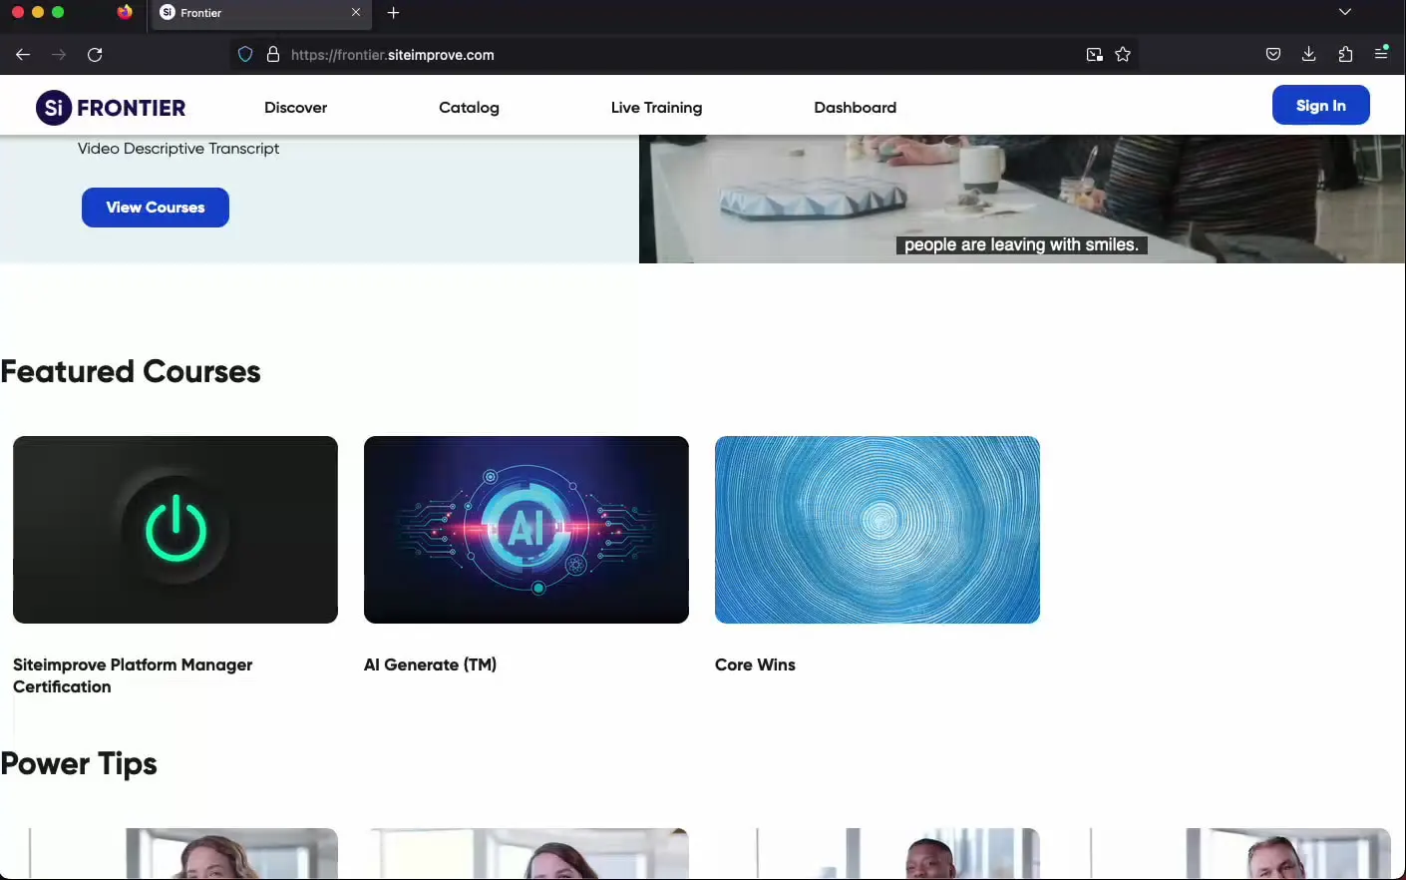Viewport: 1406px width, 880px height.
Task: Go back using browser back arrow
Action: click(x=23, y=55)
